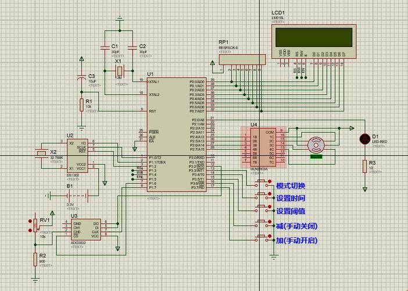The image size is (408, 291).
Task: Select the B1 battery symbol
Action: 78,195
